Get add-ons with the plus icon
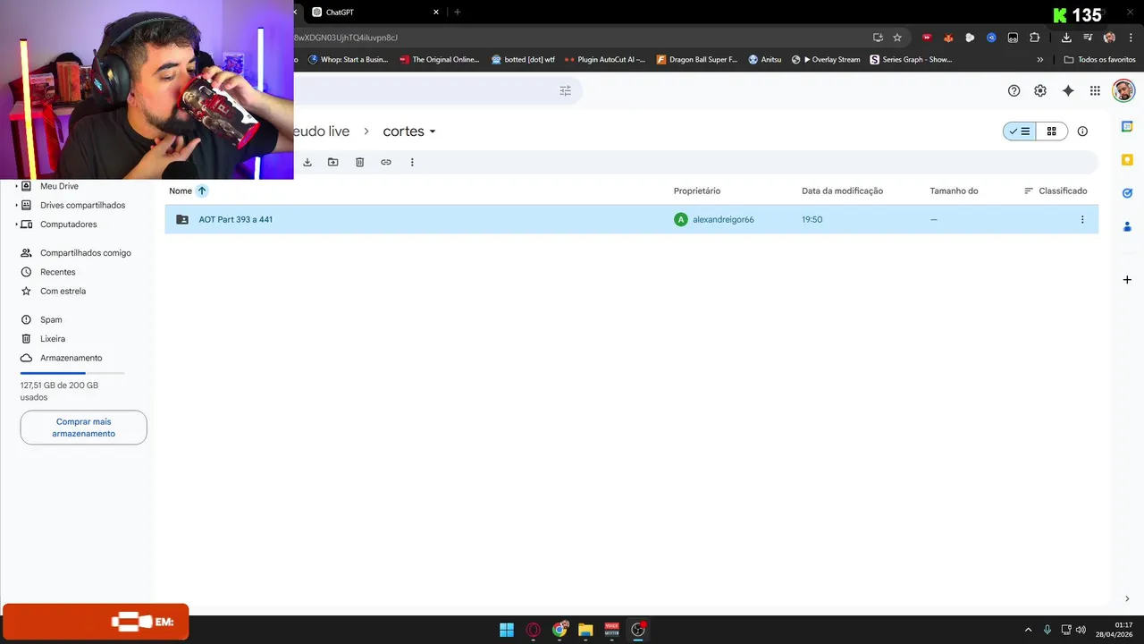Screen dimensions: 1144x644 pos(1127,280)
